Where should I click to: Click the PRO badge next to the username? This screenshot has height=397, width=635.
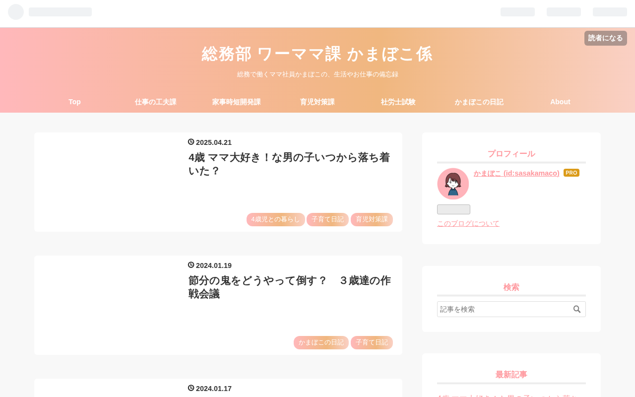point(571,173)
